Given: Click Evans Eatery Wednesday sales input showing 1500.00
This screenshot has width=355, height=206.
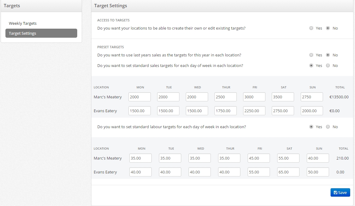Looking at the screenshot, I should 197,111.
